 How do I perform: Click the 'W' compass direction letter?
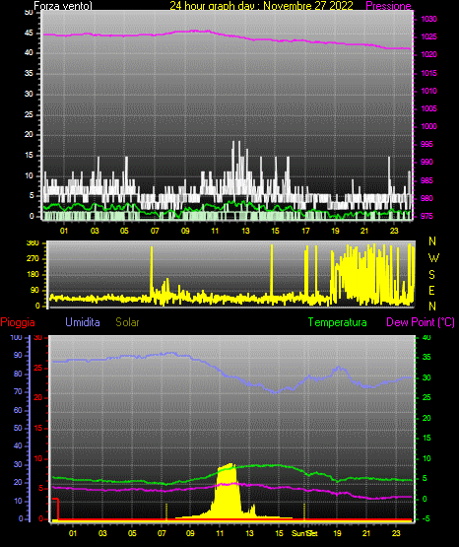pos(433,258)
